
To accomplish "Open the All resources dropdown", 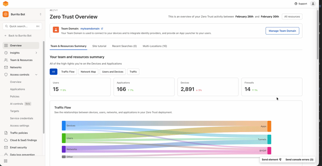I will [x=292, y=16].
